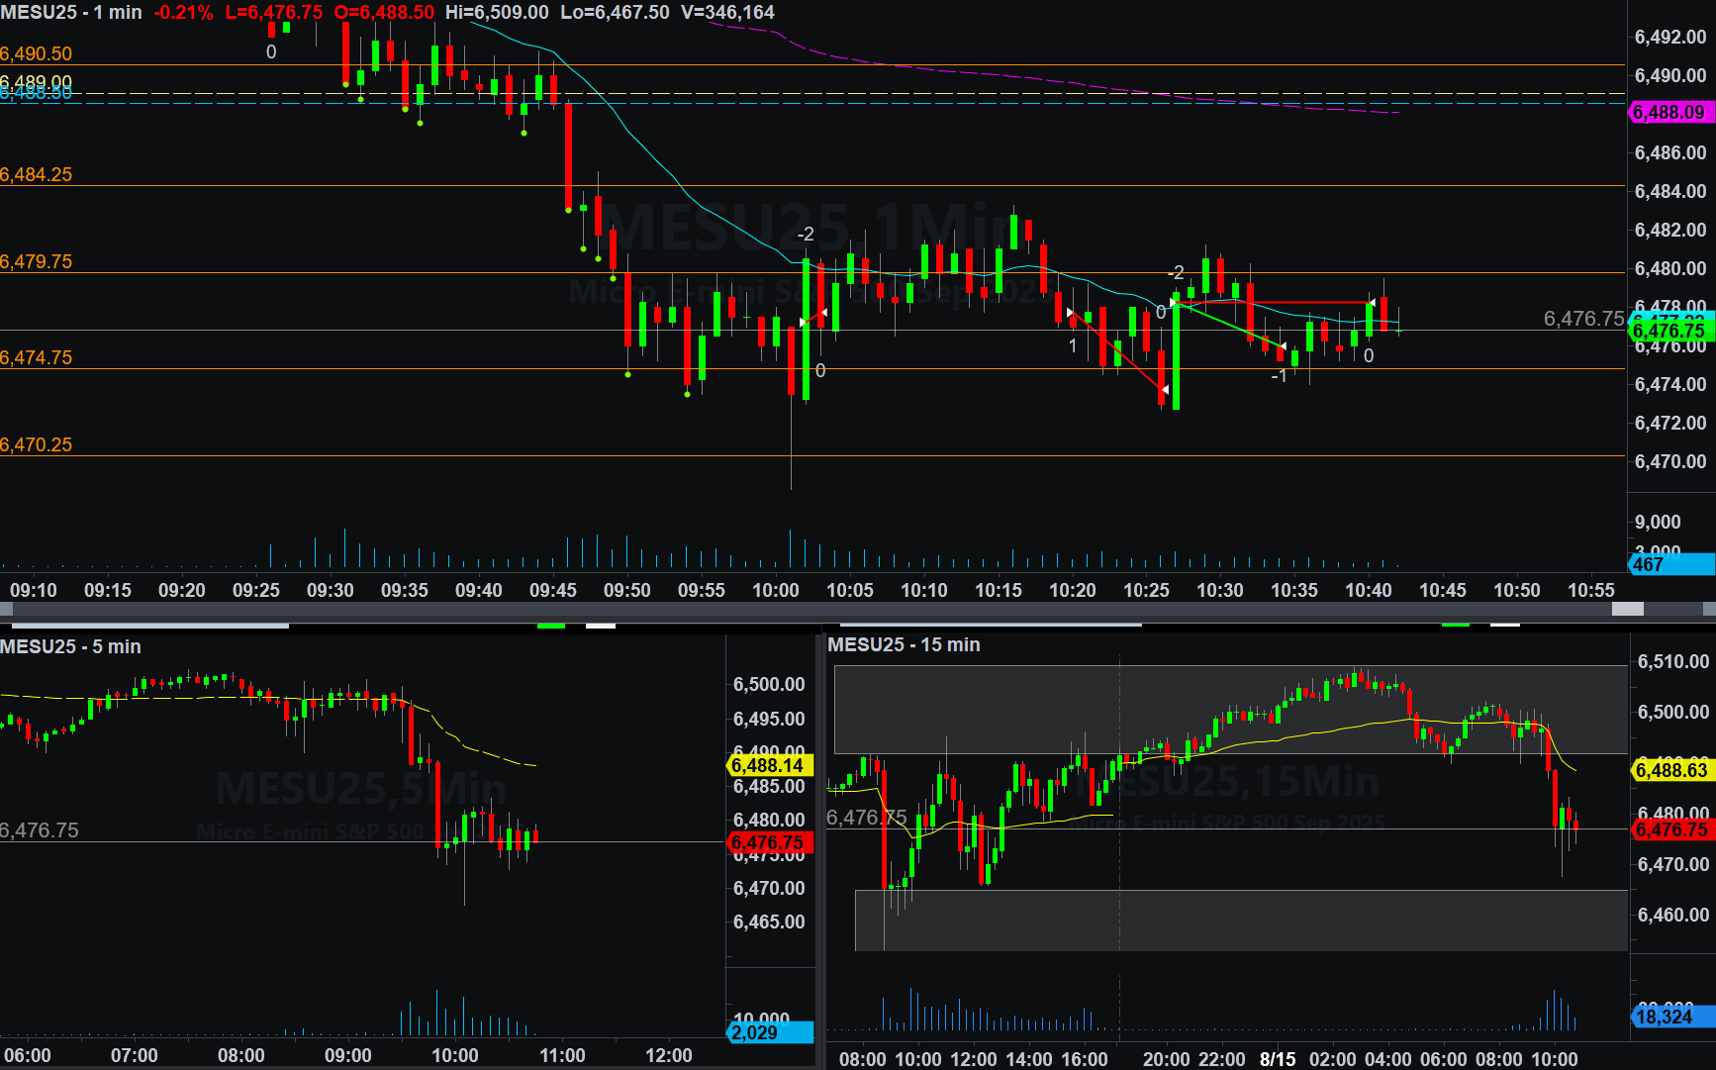Select the 6,470.25 orange level label
Image resolution: width=1716 pixels, height=1070 pixels.
(37, 444)
